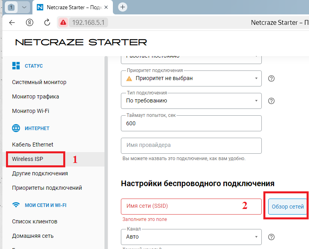309x249 pixels.
Task: Expand the tab list chevron
Action: click(x=24, y=8)
